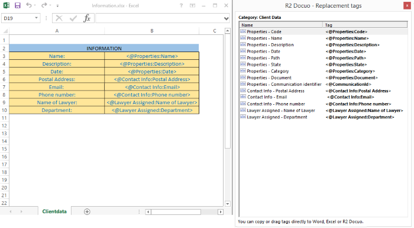Select the <@Properties:Path> tag text

coord(345,58)
